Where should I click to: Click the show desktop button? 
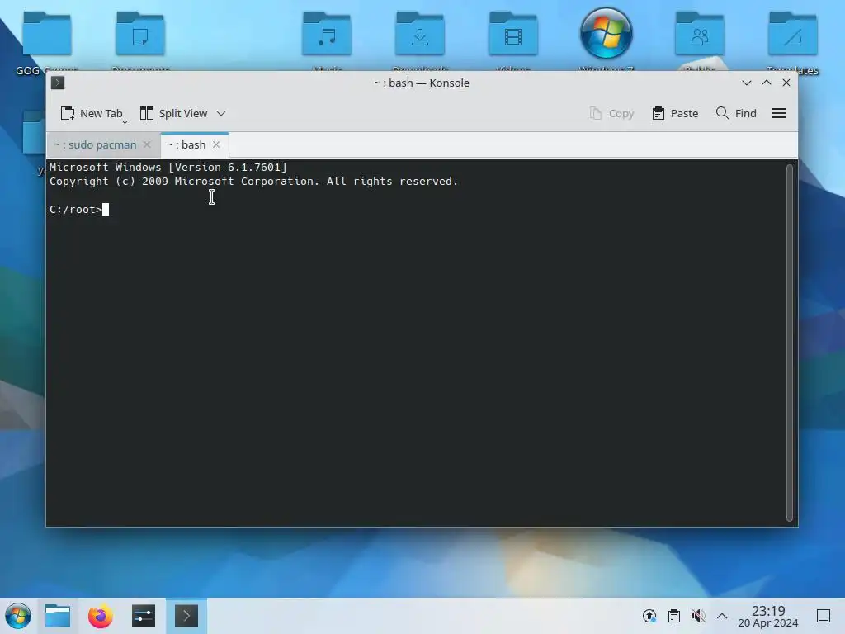pyautogui.click(x=824, y=616)
